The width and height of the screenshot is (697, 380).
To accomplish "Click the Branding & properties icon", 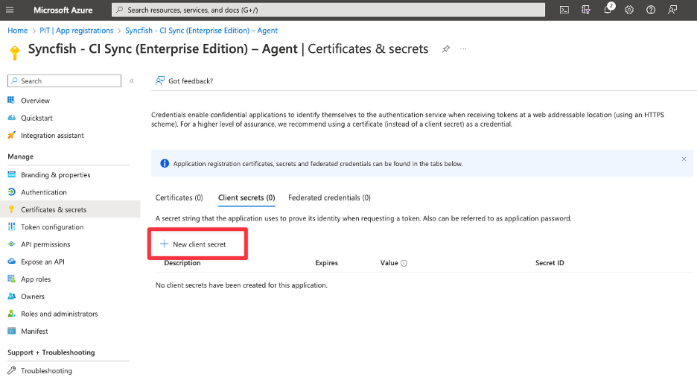I will tap(12, 174).
